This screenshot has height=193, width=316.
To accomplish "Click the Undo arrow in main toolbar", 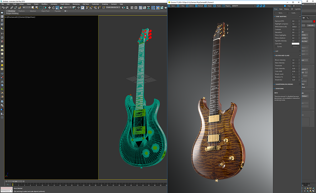I will [3, 8].
